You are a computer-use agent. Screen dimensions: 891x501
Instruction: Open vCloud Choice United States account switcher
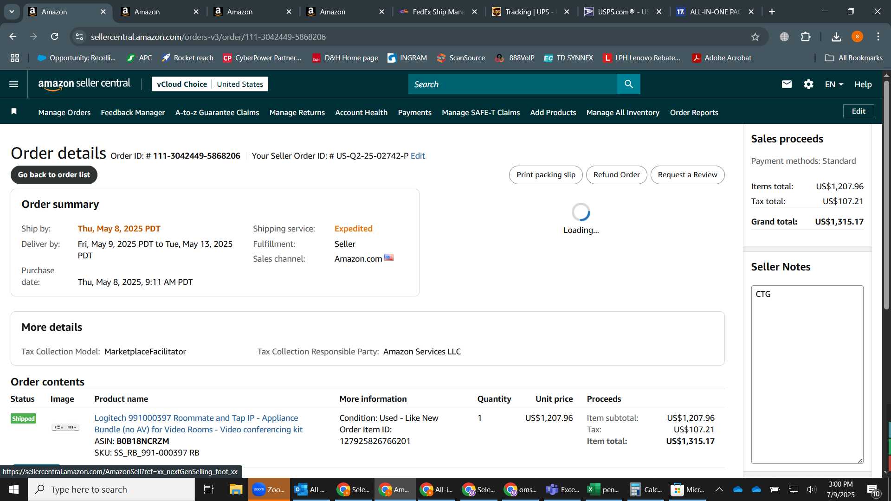[210, 84]
